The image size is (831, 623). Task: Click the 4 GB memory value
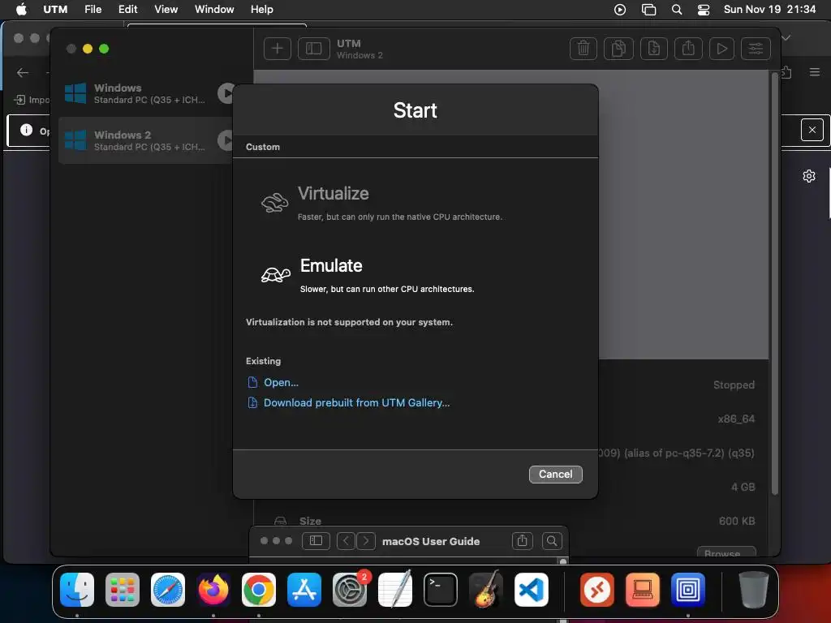point(743,487)
